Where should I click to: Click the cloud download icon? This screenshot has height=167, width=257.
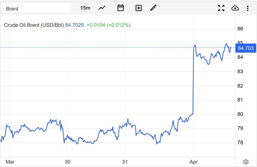(235, 8)
